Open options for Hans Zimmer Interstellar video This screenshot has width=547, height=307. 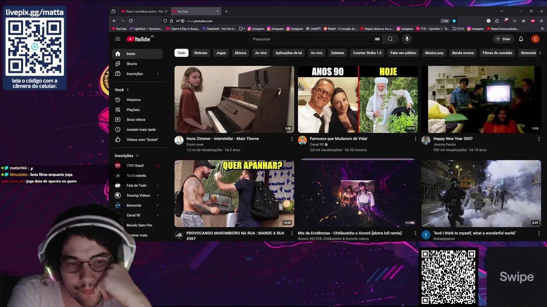coord(292,139)
